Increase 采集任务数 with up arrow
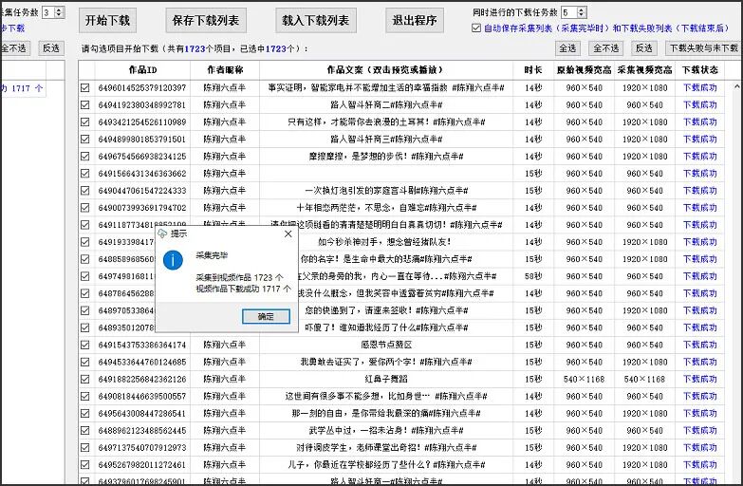The image size is (743, 486). 59,9
